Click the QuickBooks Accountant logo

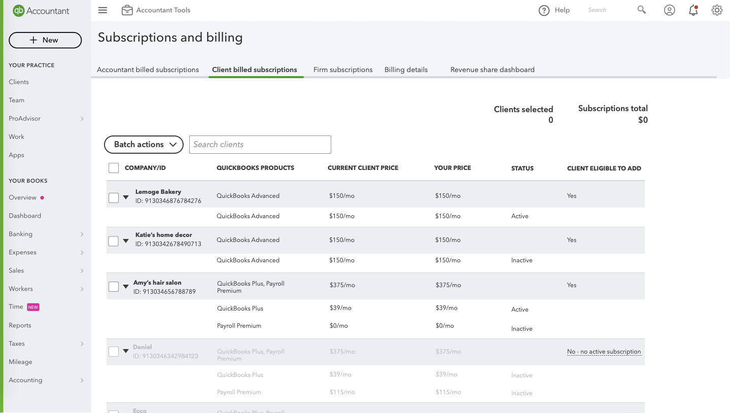click(x=41, y=11)
